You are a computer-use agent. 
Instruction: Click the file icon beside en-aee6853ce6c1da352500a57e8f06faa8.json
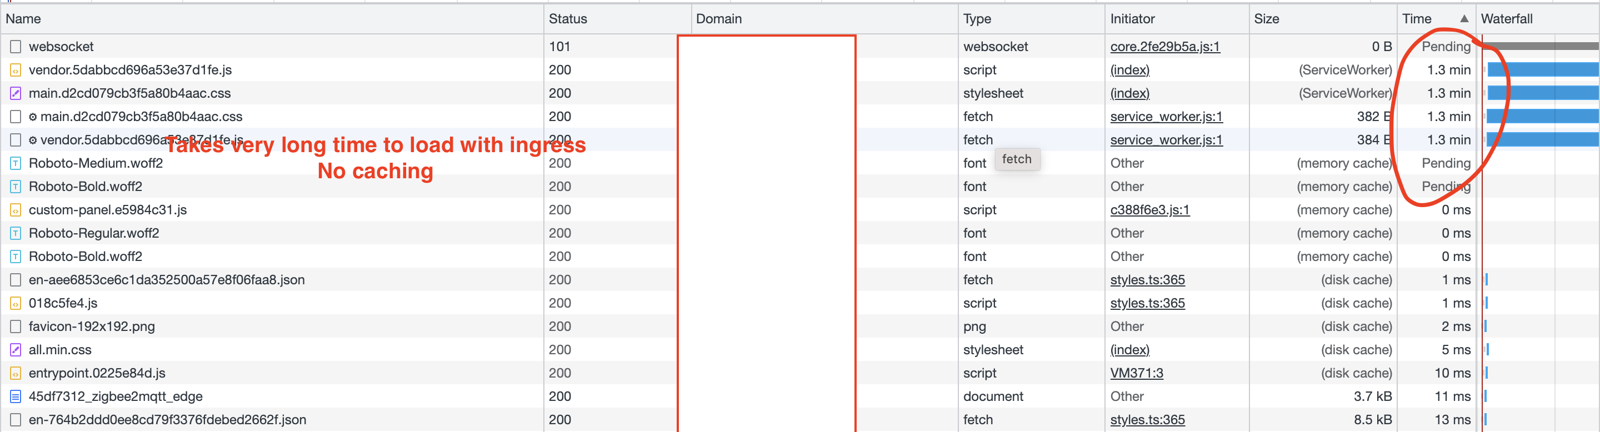click(16, 280)
